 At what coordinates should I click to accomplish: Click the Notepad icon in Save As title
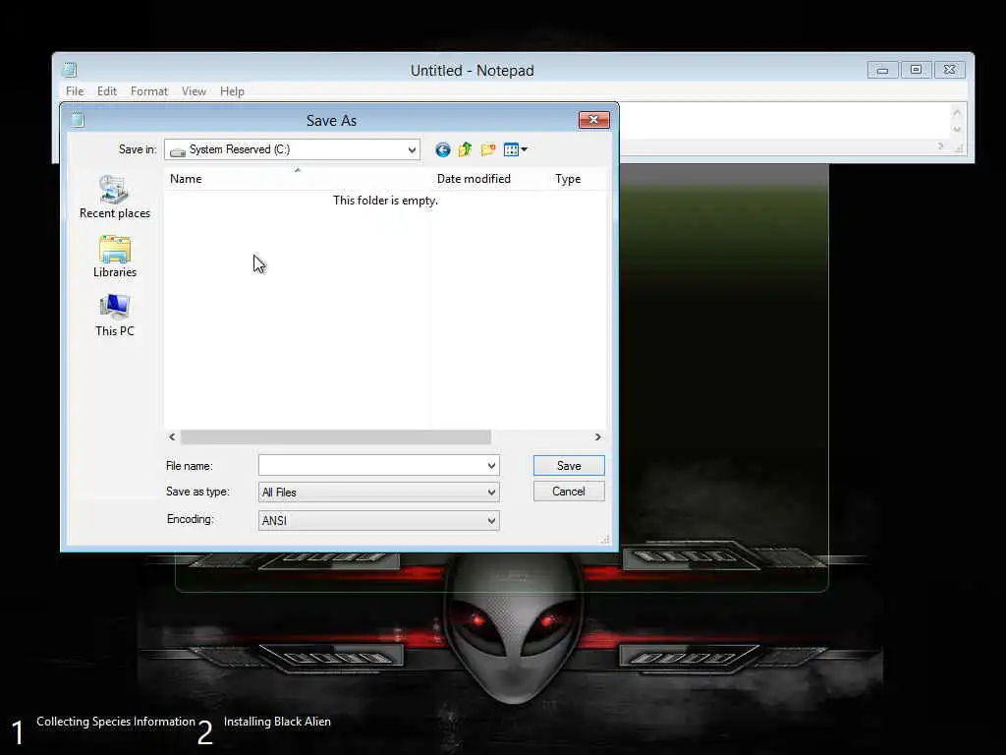[x=78, y=120]
